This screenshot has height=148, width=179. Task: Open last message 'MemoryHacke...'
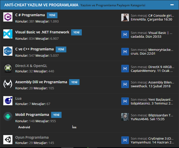pos(161,50)
